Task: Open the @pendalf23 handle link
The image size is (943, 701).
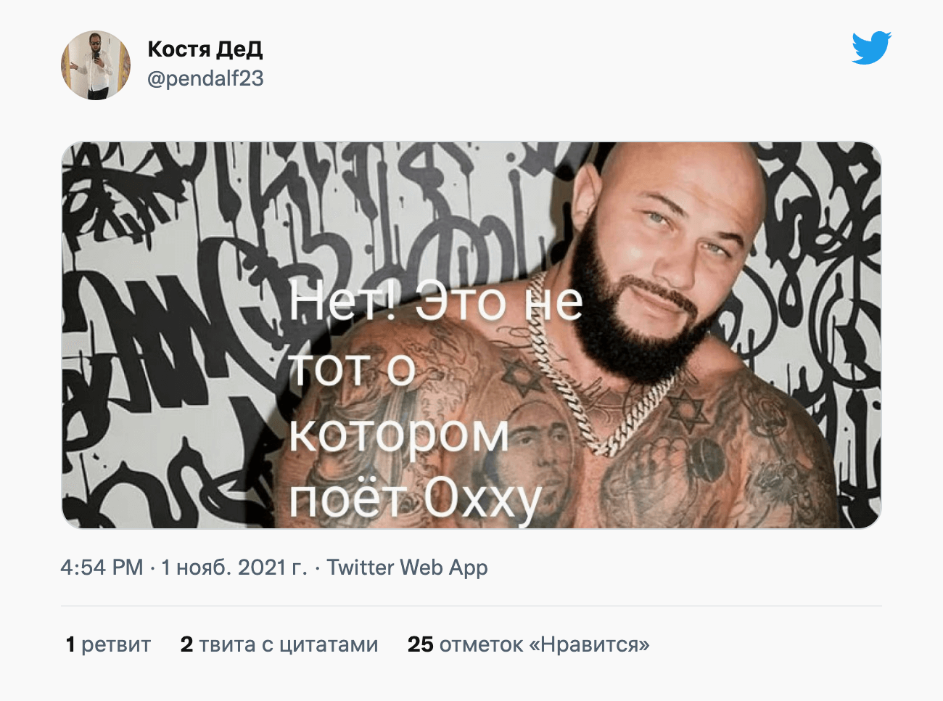Action: 205,78
